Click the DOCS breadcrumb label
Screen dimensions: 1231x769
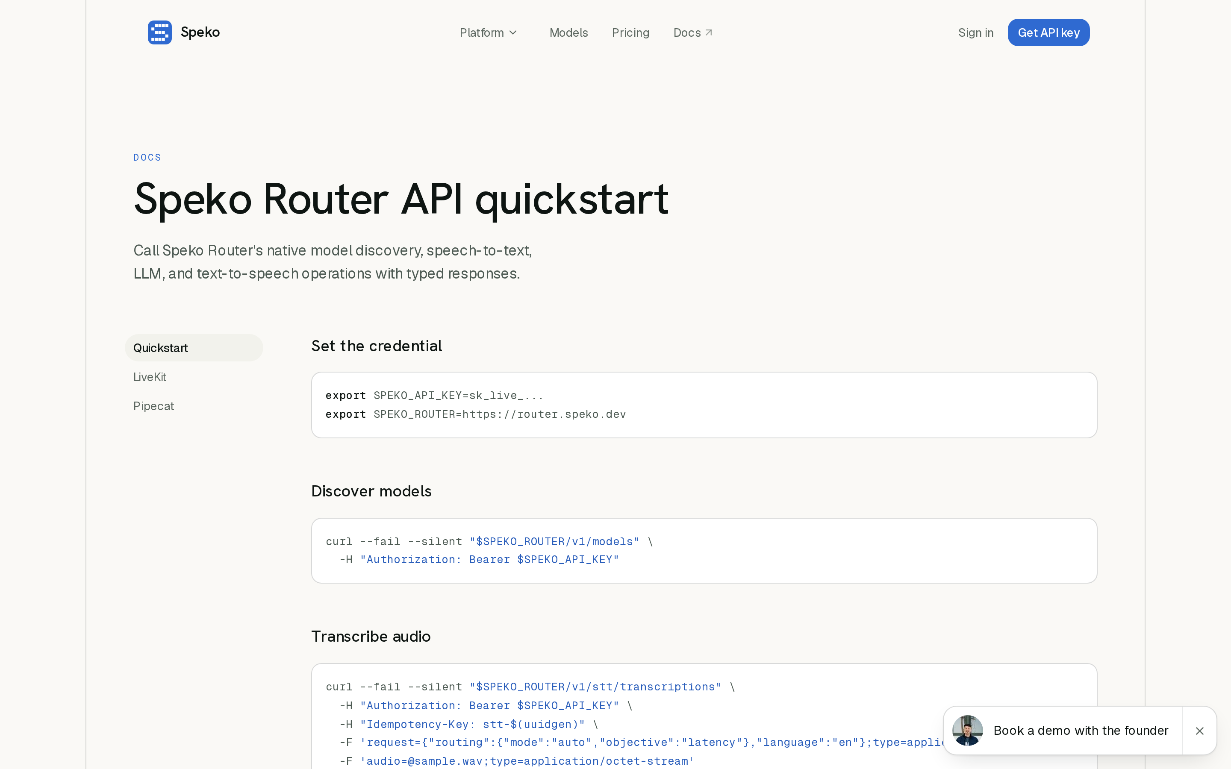click(x=147, y=158)
